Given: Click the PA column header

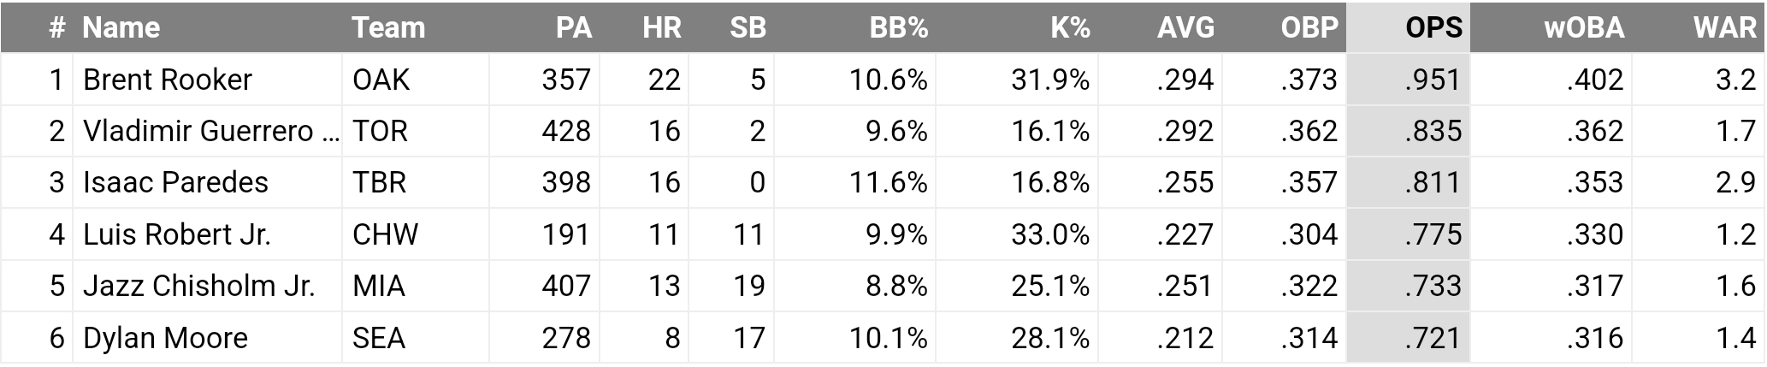Looking at the screenshot, I should [573, 27].
